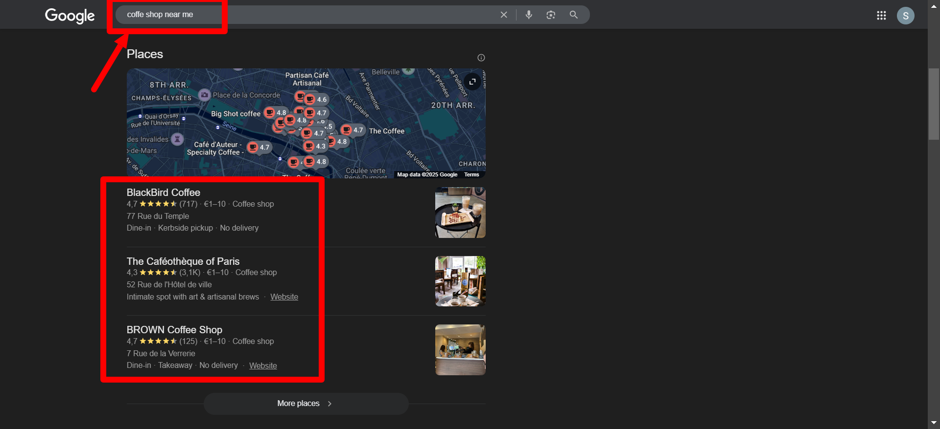Viewport: 940px width, 429px height.
Task: Open search by image (Lens) icon
Action: click(x=551, y=15)
